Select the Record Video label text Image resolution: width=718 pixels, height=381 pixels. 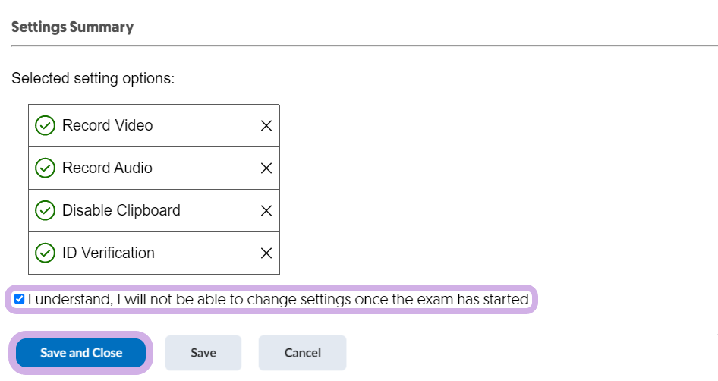click(x=108, y=125)
